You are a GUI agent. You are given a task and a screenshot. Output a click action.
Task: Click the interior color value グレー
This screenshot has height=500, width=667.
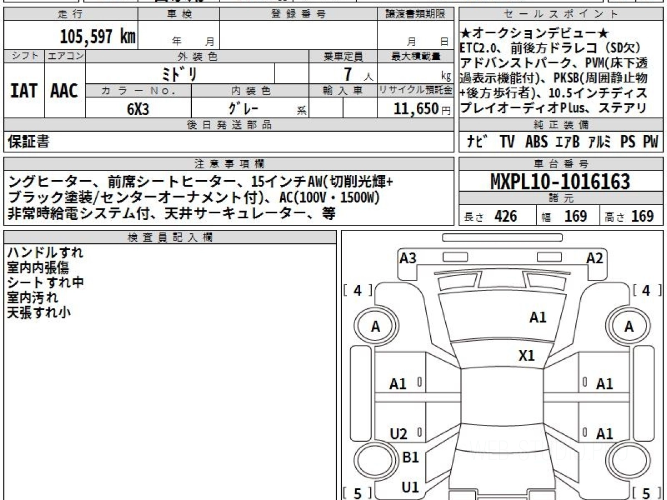243,108
